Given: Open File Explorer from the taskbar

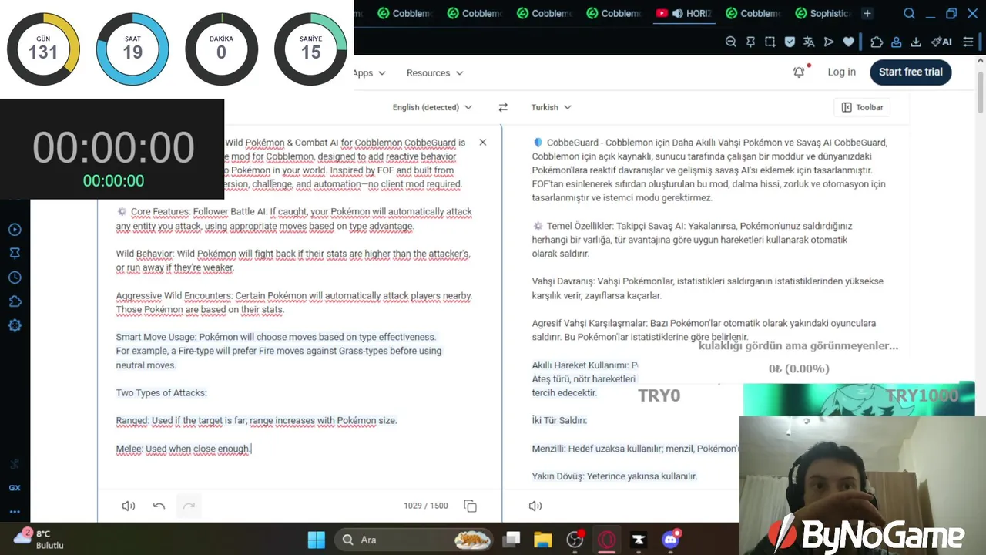Looking at the screenshot, I should pyautogui.click(x=543, y=540).
